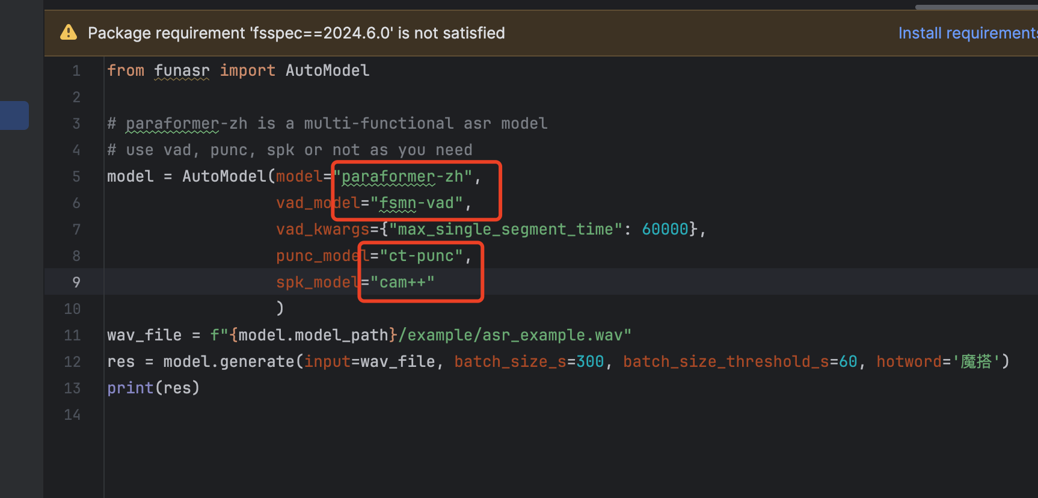Screen dimensions: 1038x498
Task: Click the horizontal scrollbar at top right
Action: pyautogui.click(x=976, y=7)
